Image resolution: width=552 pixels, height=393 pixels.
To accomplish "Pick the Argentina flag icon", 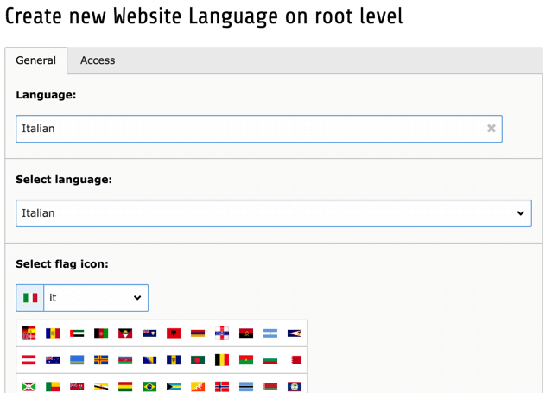I will pos(270,333).
